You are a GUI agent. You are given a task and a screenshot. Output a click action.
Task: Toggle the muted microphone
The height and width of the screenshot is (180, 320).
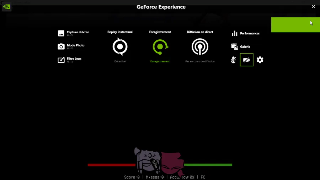(234, 60)
